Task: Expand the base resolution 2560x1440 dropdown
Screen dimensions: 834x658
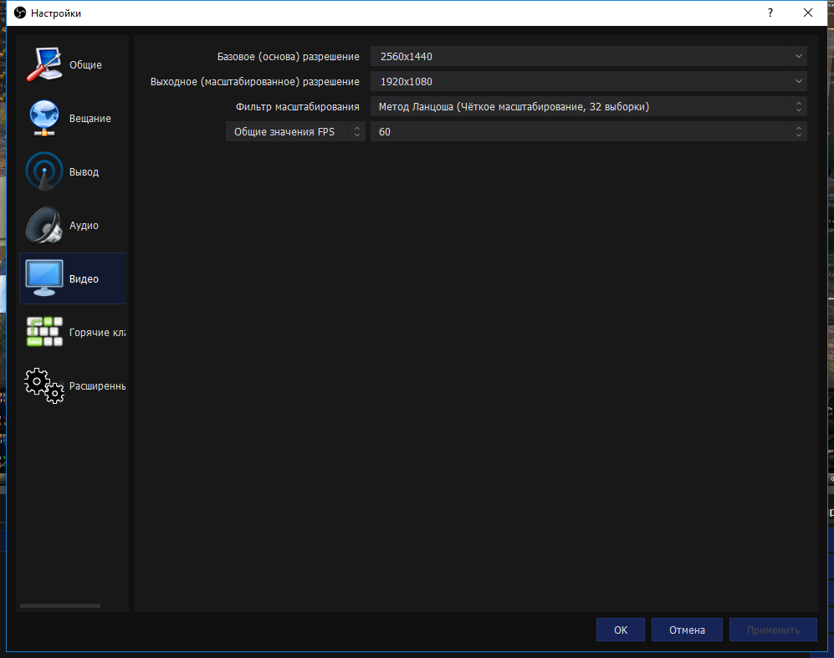Action: [x=588, y=57]
